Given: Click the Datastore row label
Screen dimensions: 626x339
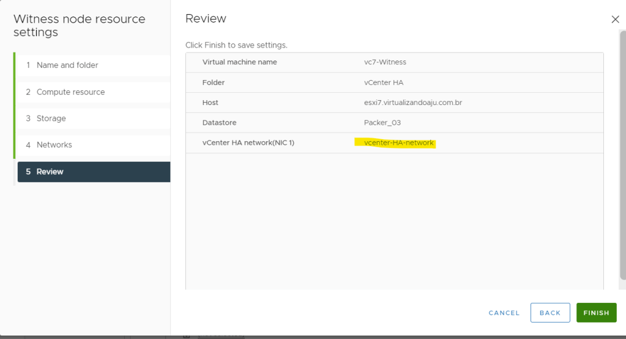Looking at the screenshot, I should click(219, 123).
